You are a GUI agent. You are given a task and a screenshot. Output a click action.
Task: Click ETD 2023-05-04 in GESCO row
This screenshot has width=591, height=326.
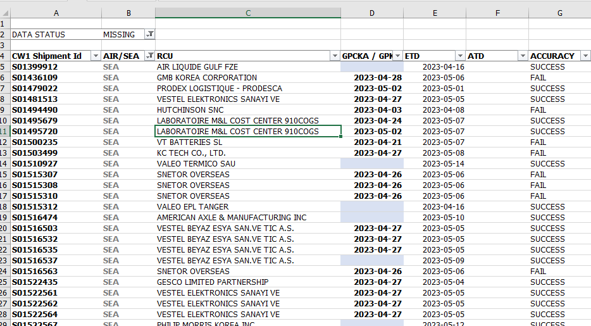click(x=435, y=282)
